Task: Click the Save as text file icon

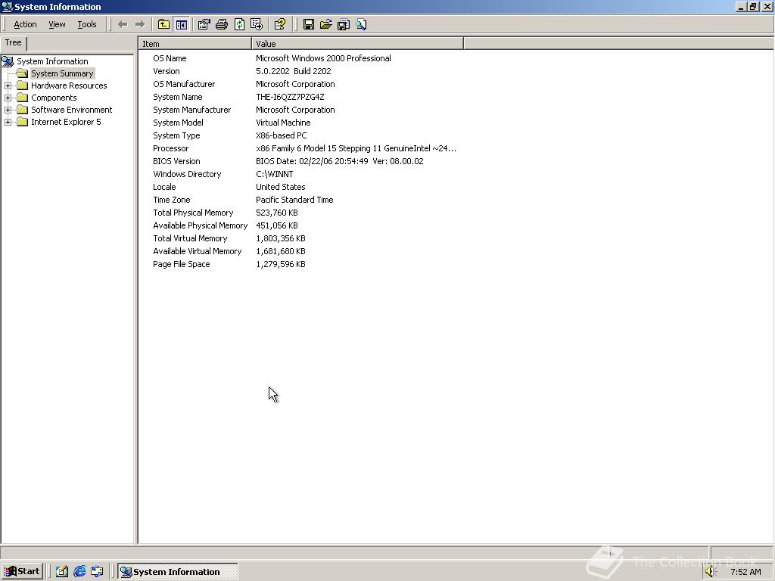Action: [344, 24]
